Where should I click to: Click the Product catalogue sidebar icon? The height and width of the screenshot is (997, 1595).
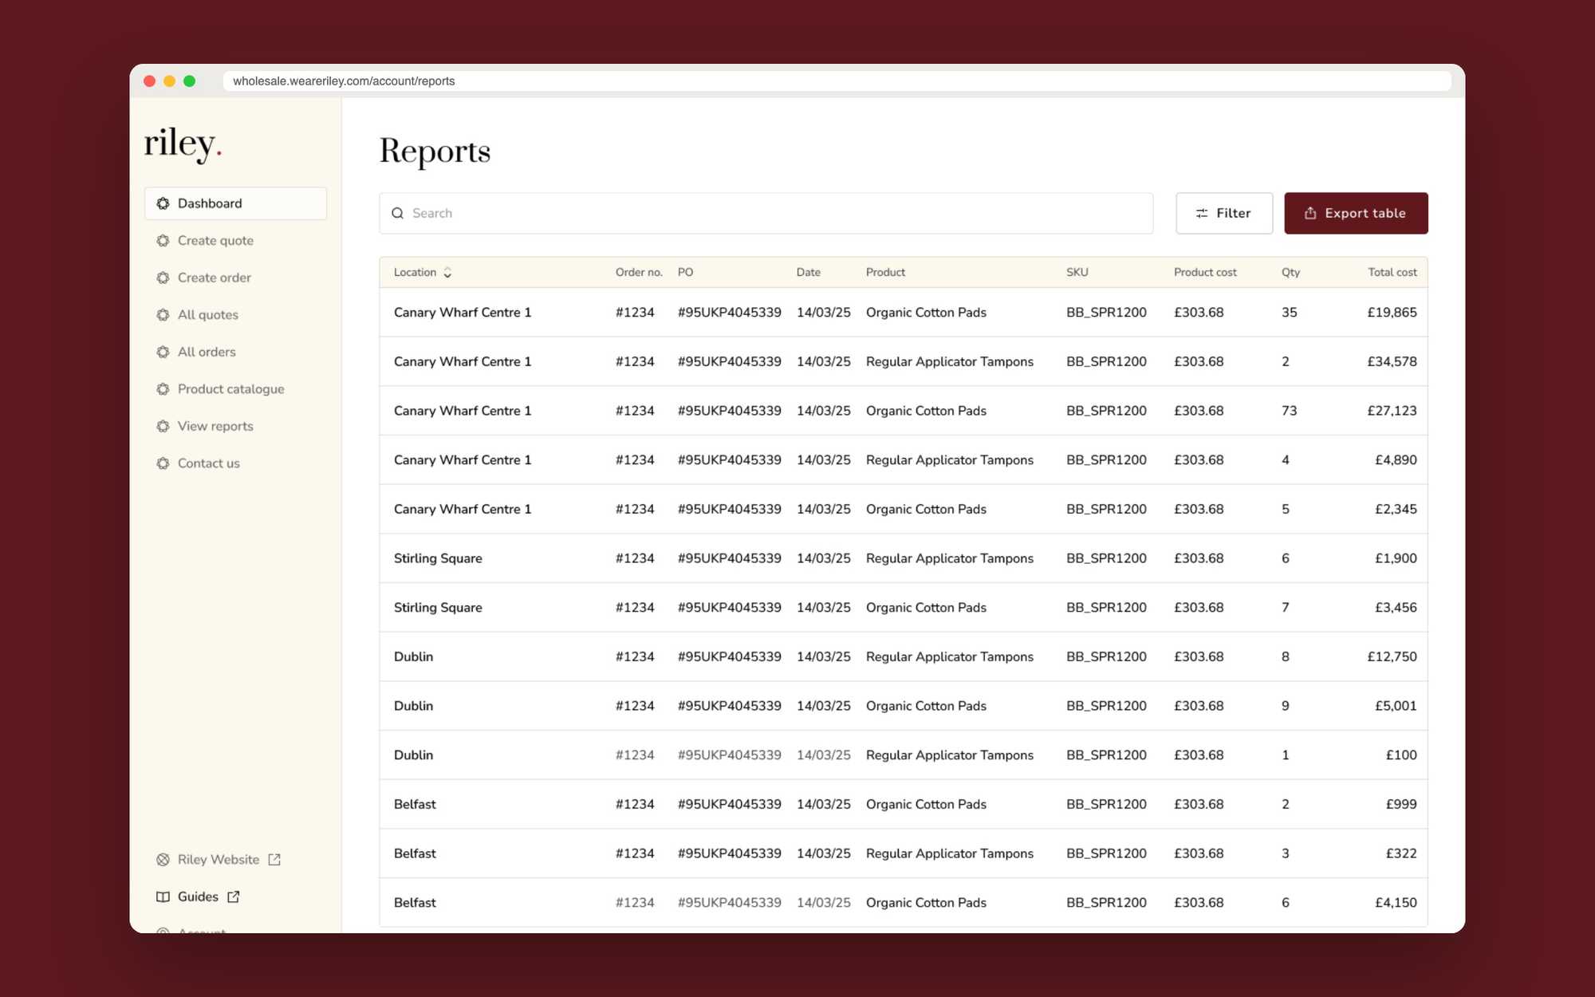pyautogui.click(x=163, y=389)
